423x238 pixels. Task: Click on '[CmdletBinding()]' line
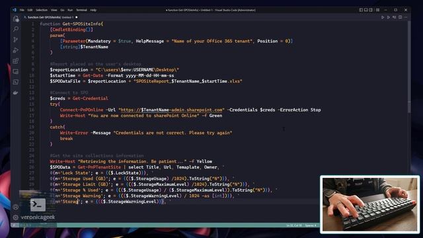71,29
